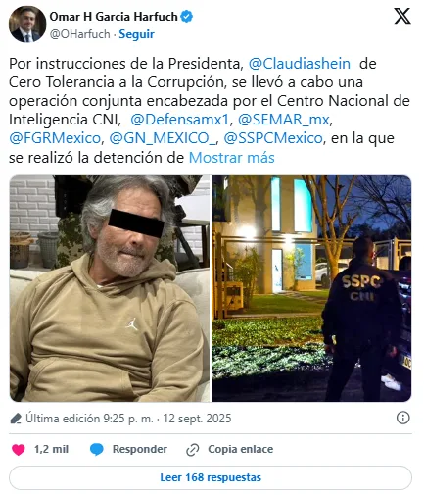Viewport: 424px width, 495px height.
Task: Click the blue reply bubble icon
Action: pyautogui.click(x=97, y=450)
